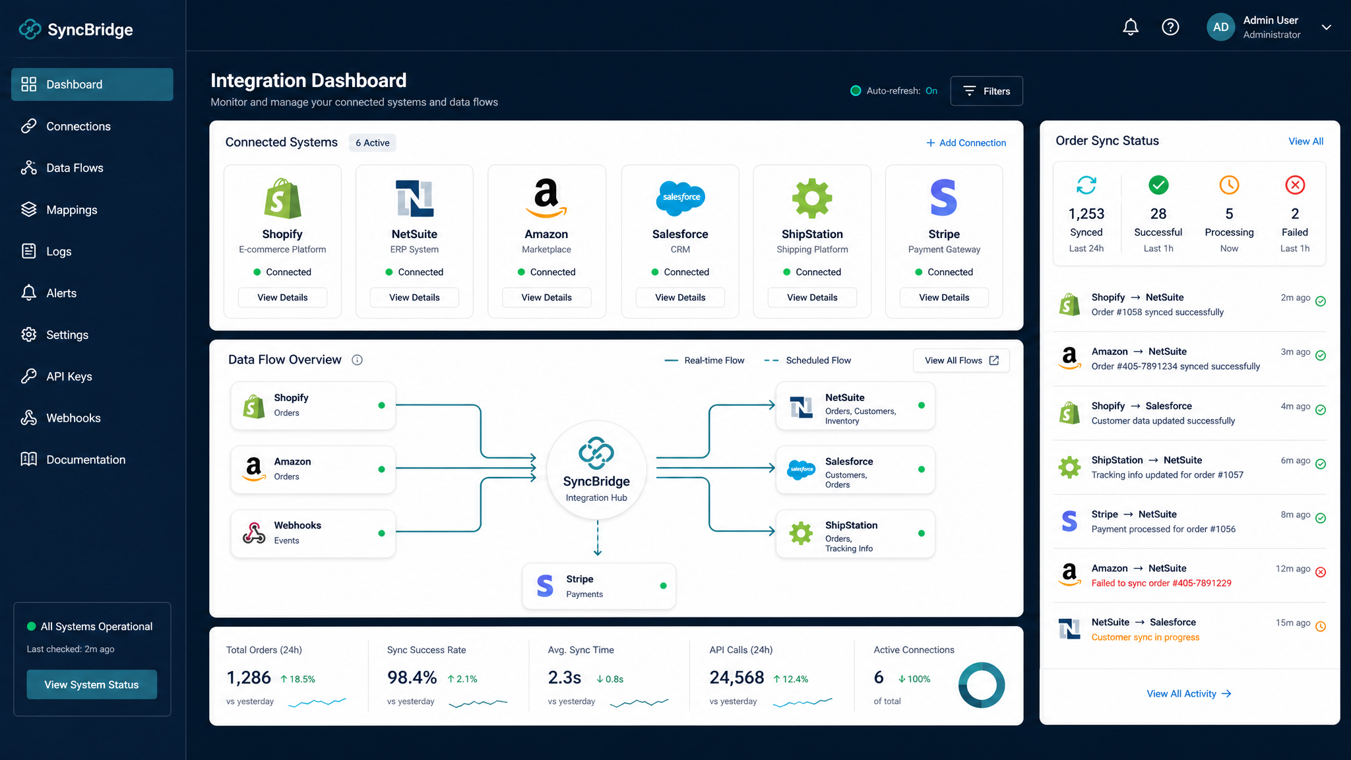Open the notifications bell icon
The width and height of the screenshot is (1351, 760).
tap(1131, 27)
